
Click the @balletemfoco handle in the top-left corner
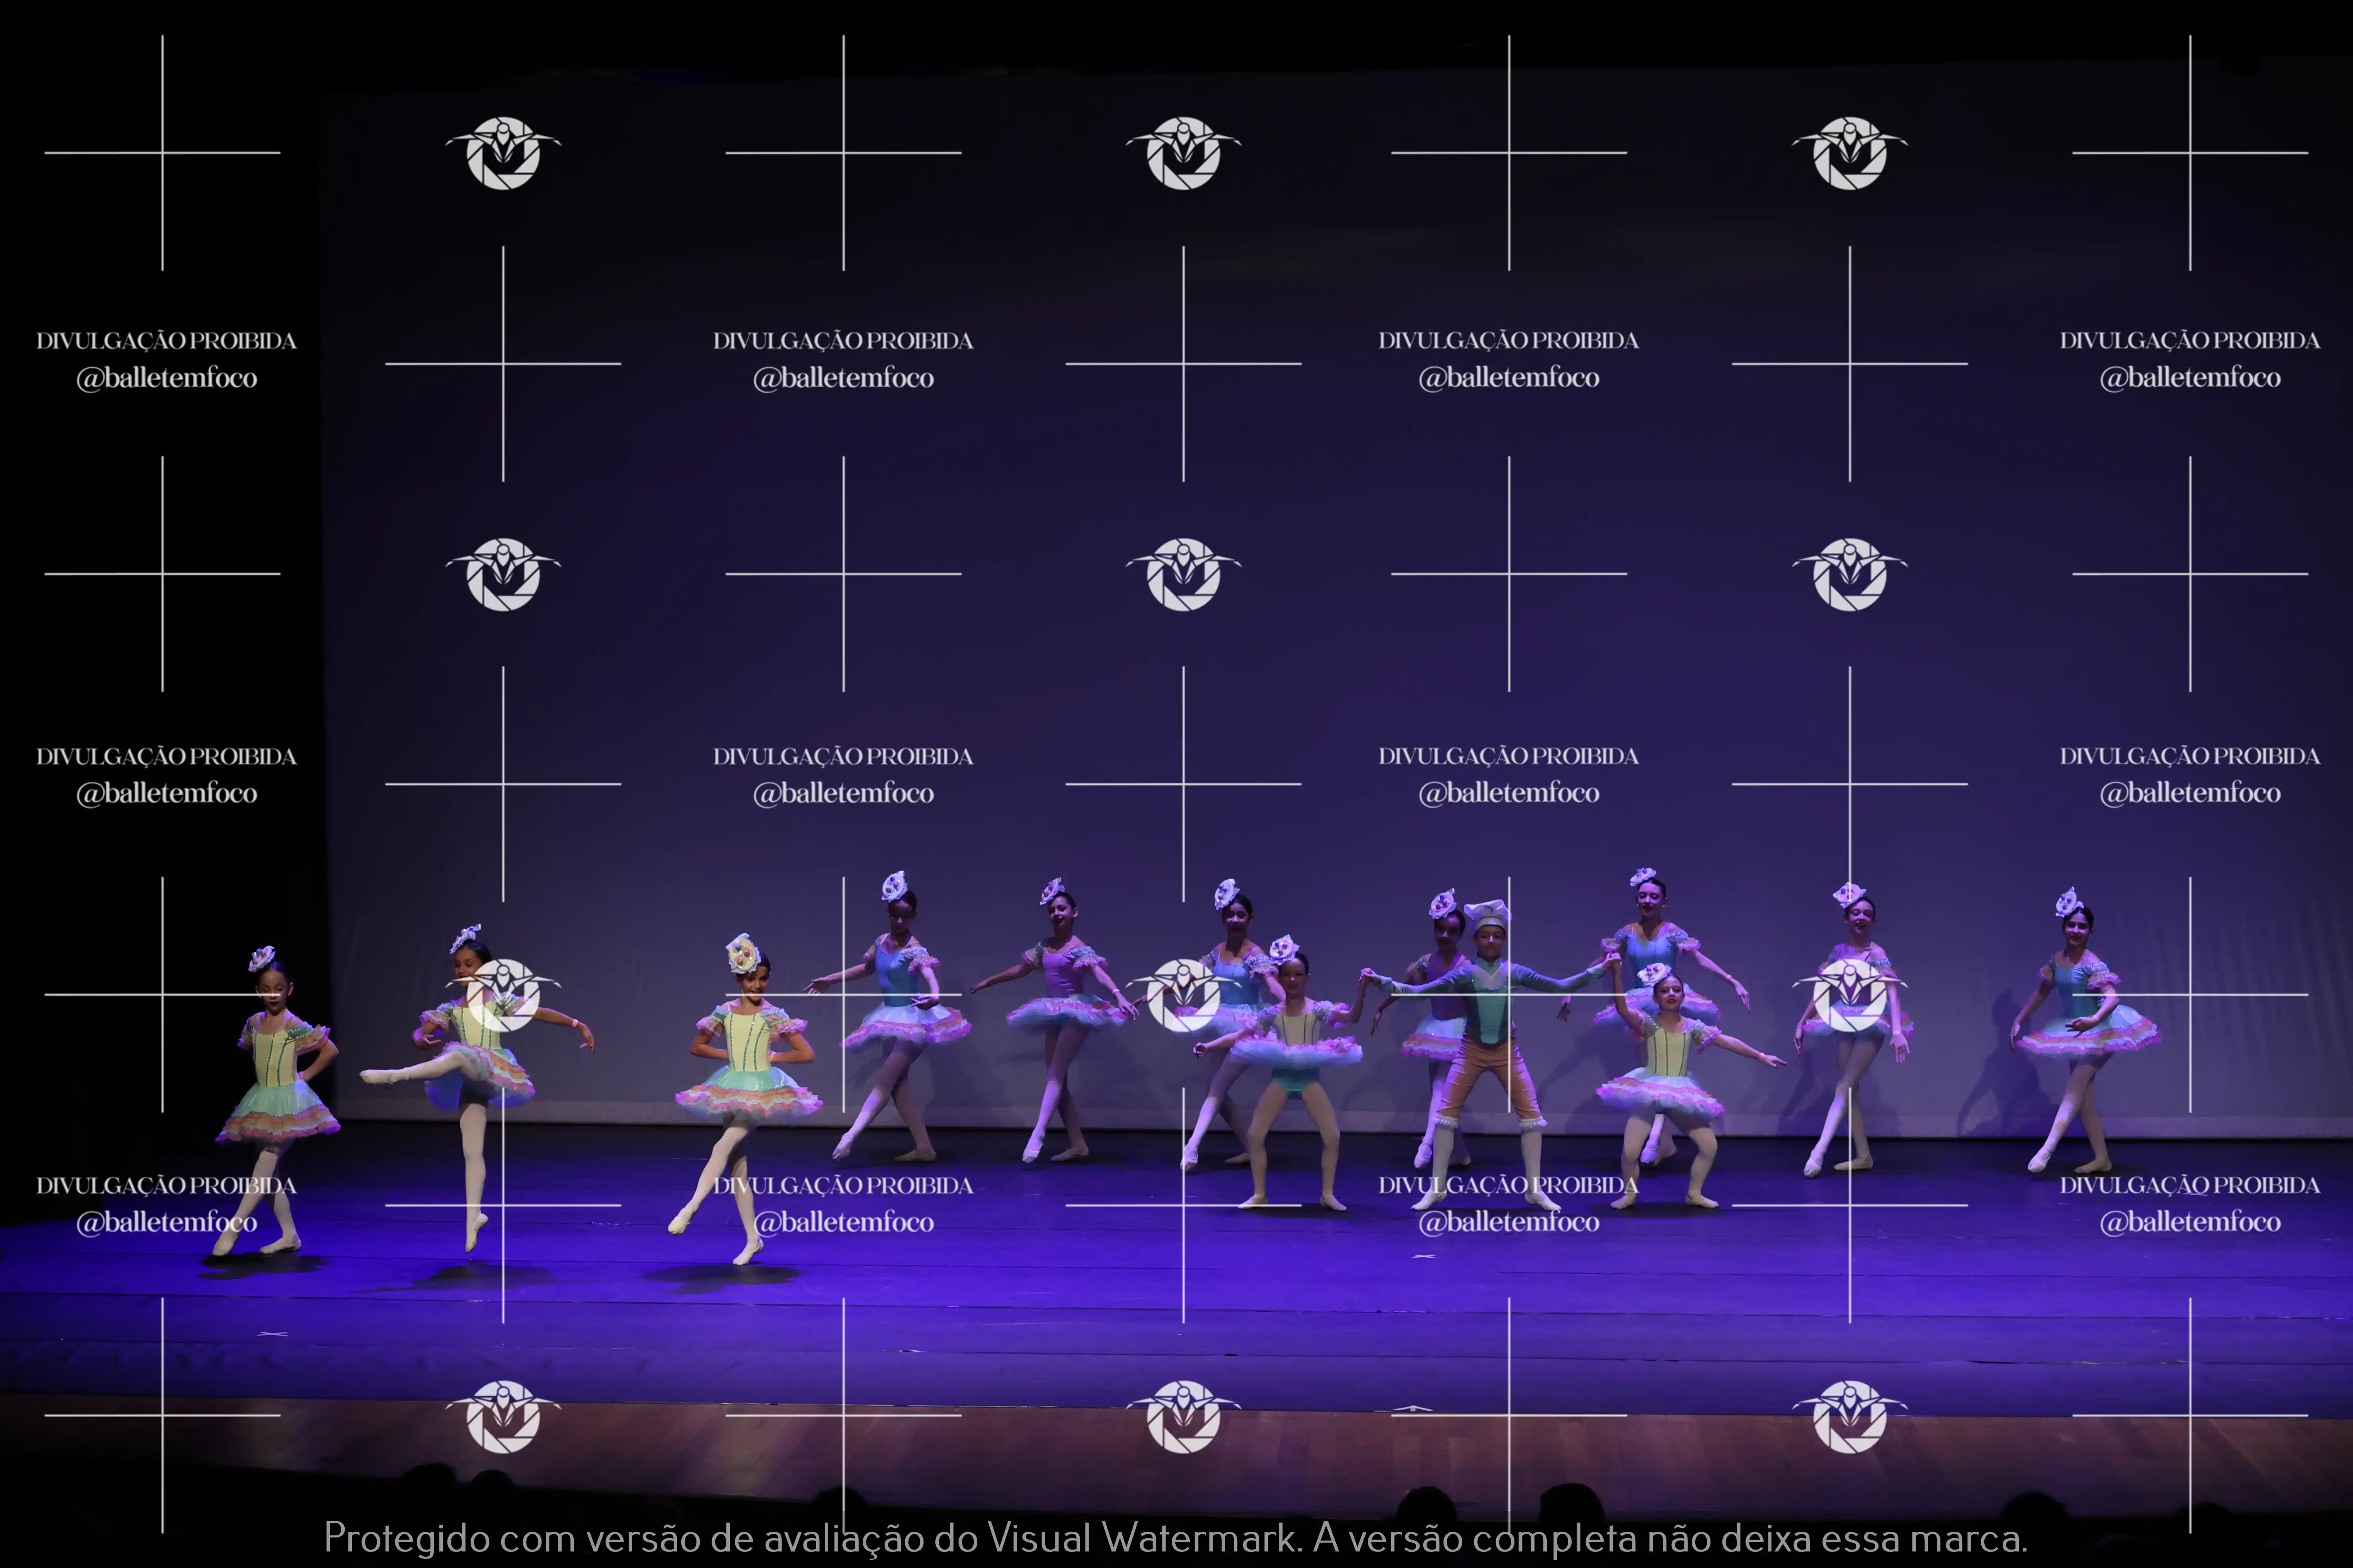(x=166, y=378)
